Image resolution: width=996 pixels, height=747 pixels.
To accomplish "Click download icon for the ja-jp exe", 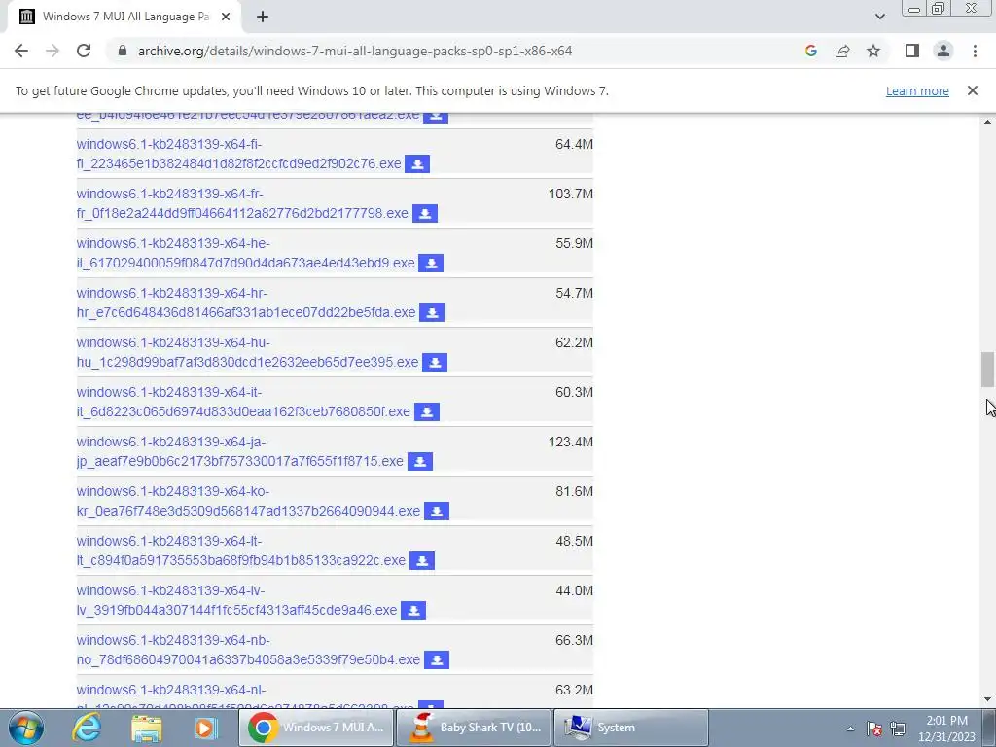I will click(x=420, y=461).
